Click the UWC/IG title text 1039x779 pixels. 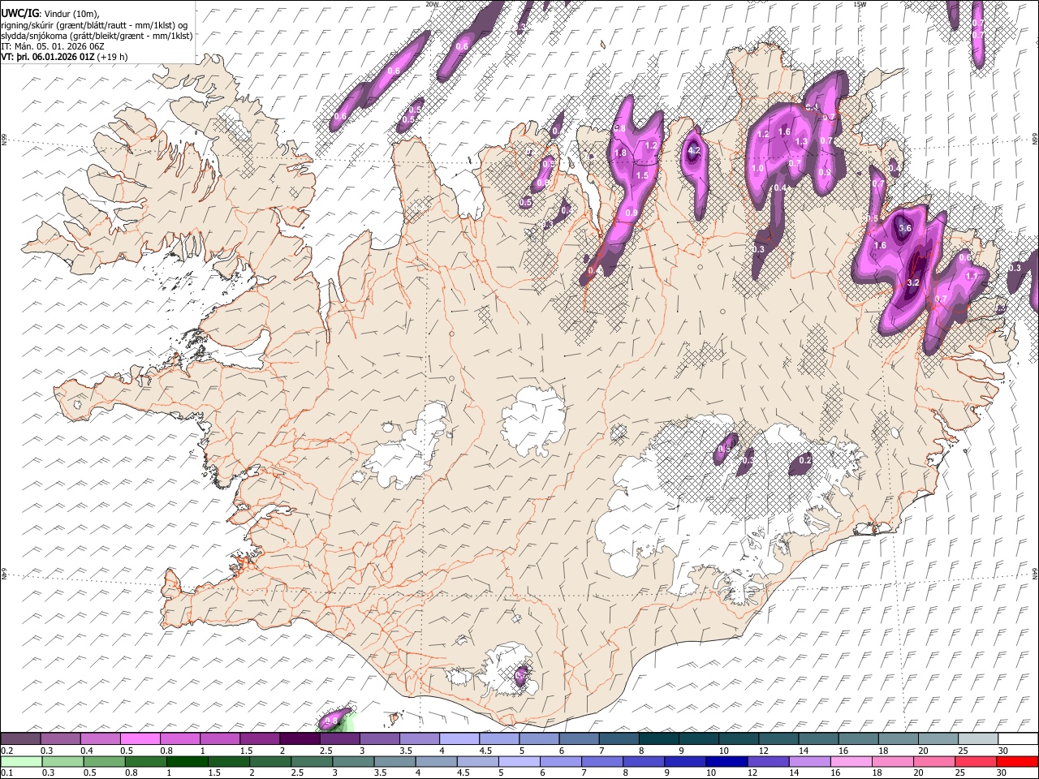pos(20,13)
